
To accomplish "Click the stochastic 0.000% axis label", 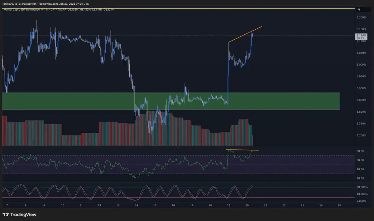I will click(362, 201).
